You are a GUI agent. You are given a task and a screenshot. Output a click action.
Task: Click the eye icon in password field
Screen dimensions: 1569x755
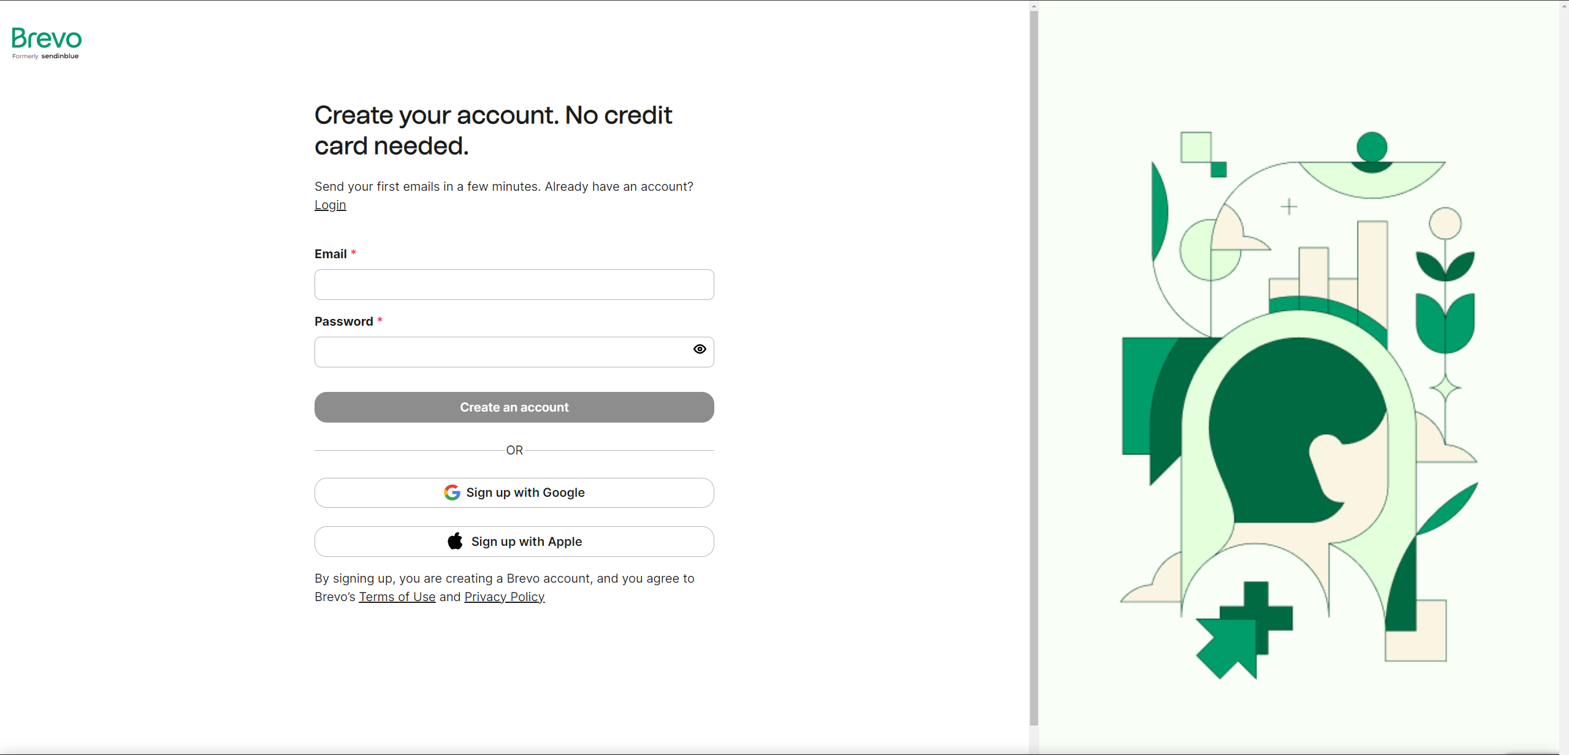point(699,349)
